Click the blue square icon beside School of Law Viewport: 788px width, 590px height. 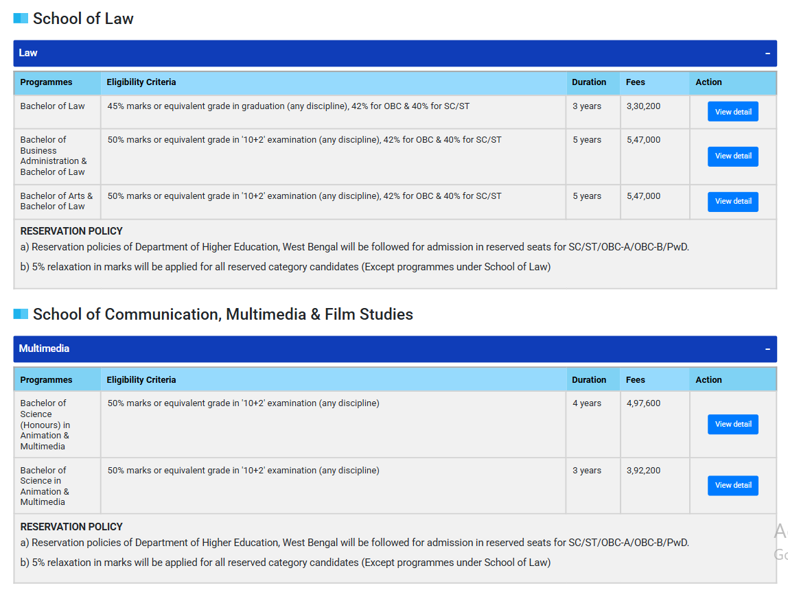(20, 19)
